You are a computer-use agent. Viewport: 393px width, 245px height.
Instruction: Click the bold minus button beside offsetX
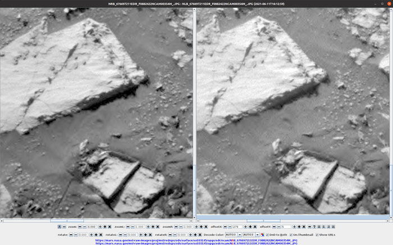coord(225,226)
